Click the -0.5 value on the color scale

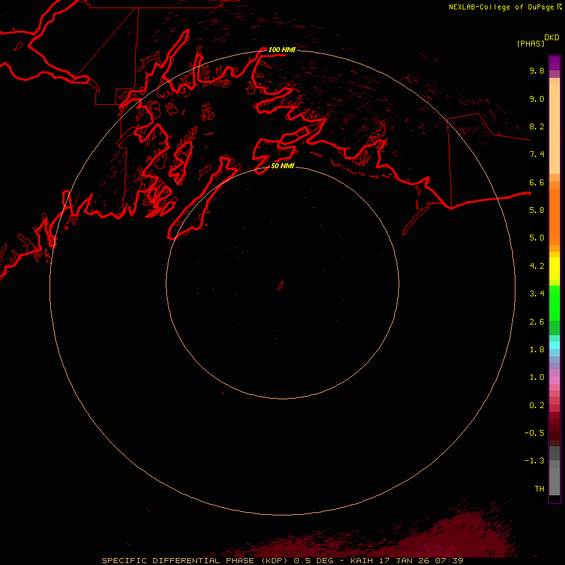point(534,433)
